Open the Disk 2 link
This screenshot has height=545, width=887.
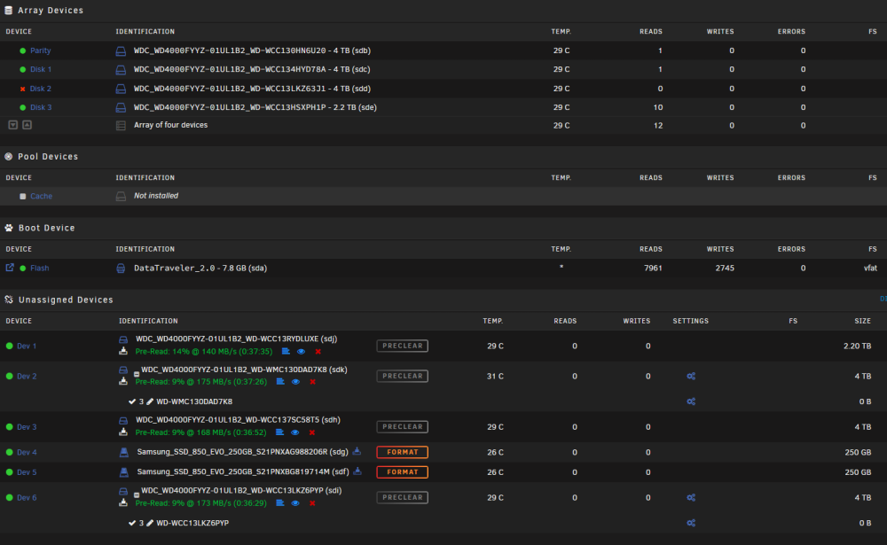pyautogui.click(x=41, y=89)
